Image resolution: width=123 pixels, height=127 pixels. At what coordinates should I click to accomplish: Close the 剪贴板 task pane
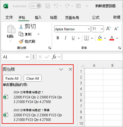[x=70, y=69]
